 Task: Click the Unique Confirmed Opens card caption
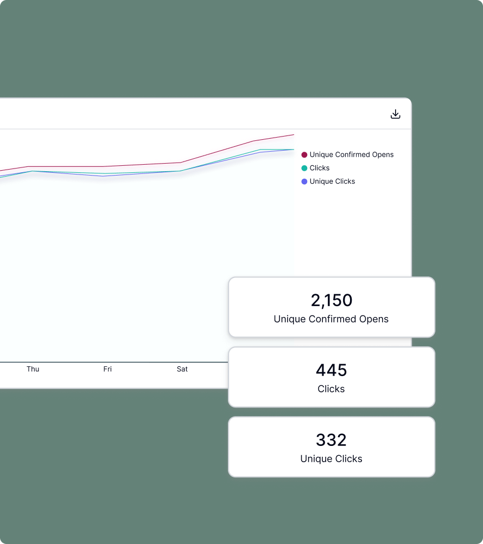pyautogui.click(x=331, y=319)
